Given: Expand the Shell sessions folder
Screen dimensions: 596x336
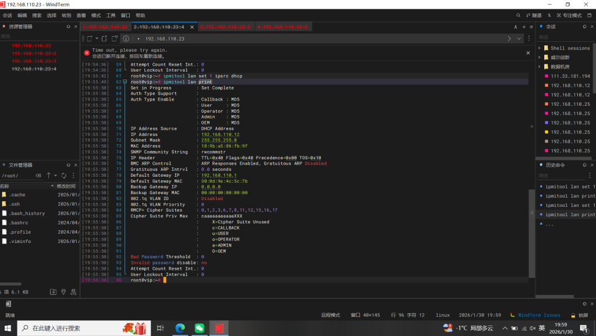Looking at the screenshot, I should 540,48.
